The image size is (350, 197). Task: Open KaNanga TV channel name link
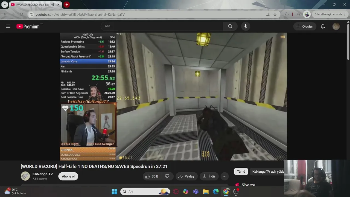43,174
